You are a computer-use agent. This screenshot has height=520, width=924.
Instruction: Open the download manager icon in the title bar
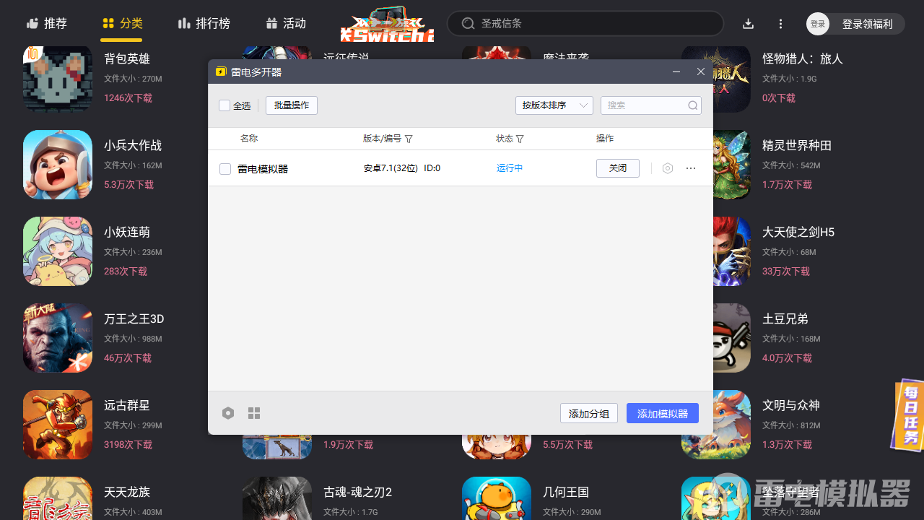click(748, 23)
